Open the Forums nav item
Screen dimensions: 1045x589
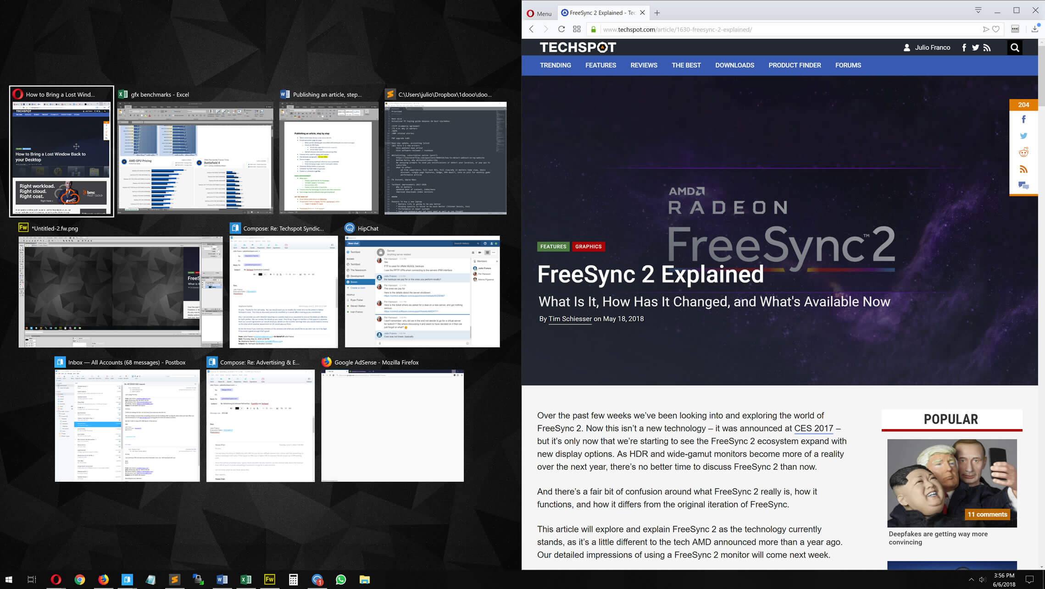(x=848, y=65)
